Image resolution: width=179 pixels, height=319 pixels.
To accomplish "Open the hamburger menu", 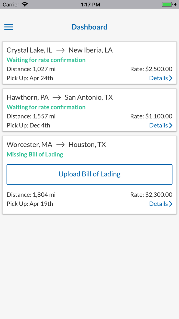I will [x=9, y=27].
